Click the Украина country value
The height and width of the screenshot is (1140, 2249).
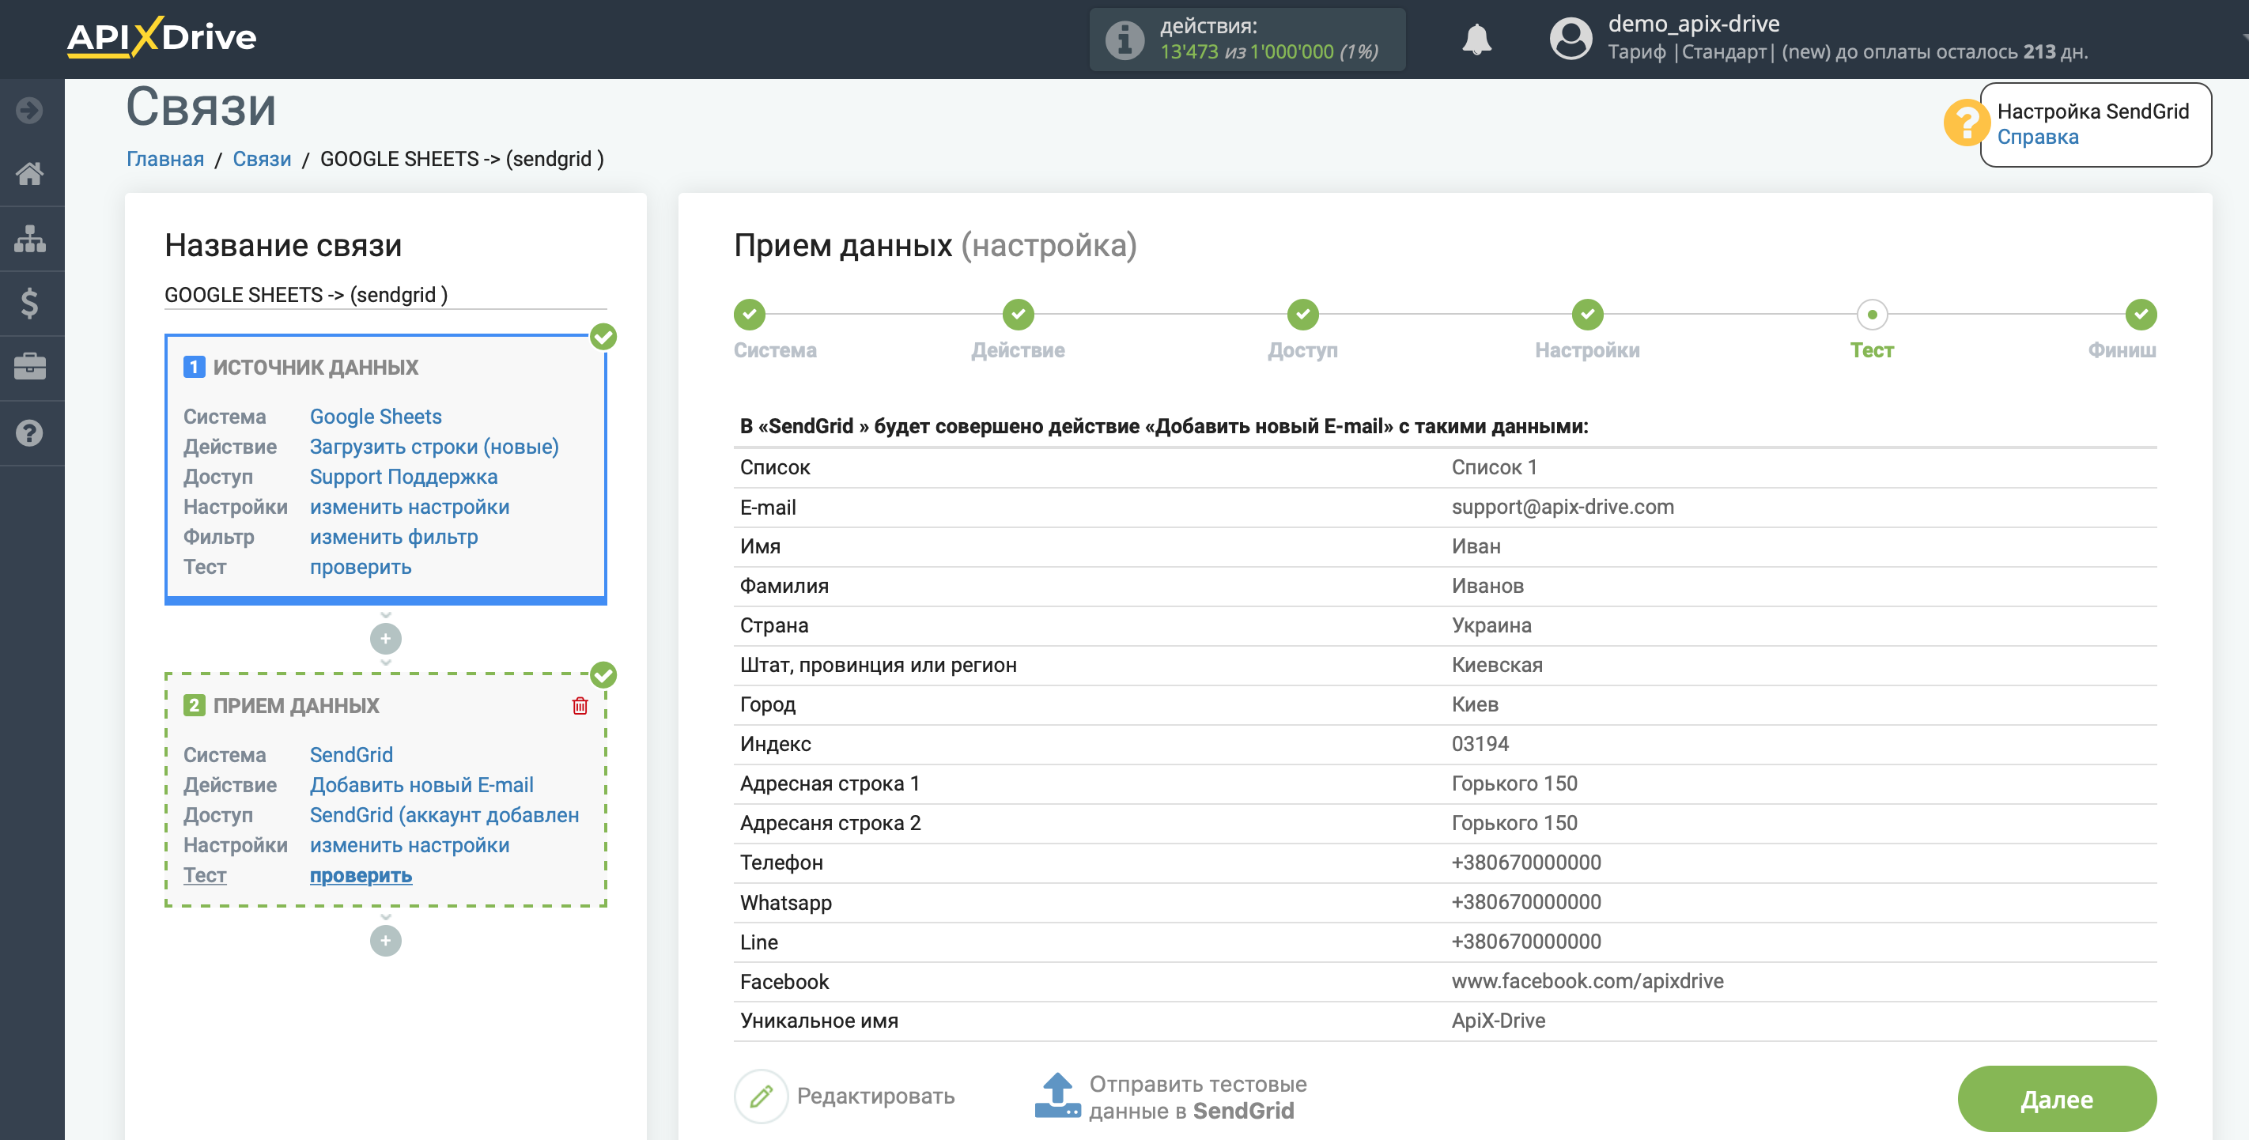[1491, 625]
